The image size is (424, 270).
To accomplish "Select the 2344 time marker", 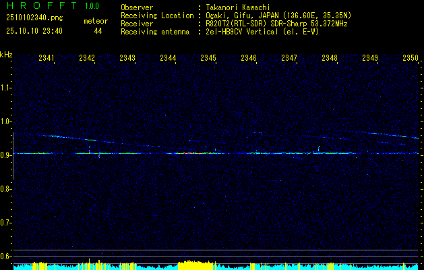I will coord(168,59).
